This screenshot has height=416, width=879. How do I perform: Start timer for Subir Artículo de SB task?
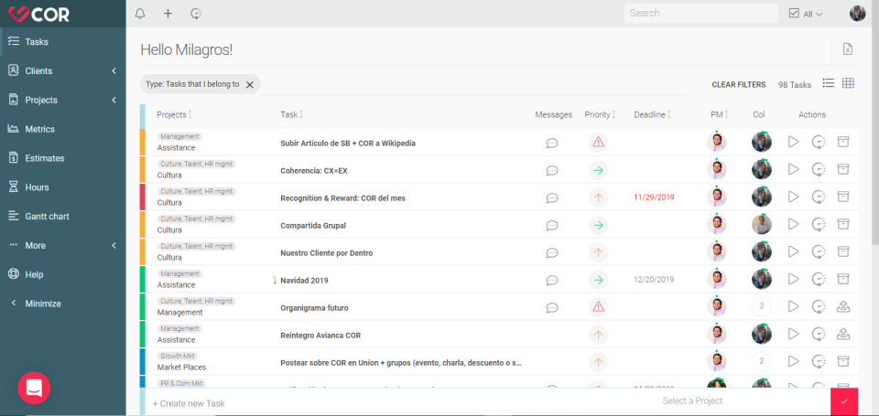(793, 143)
